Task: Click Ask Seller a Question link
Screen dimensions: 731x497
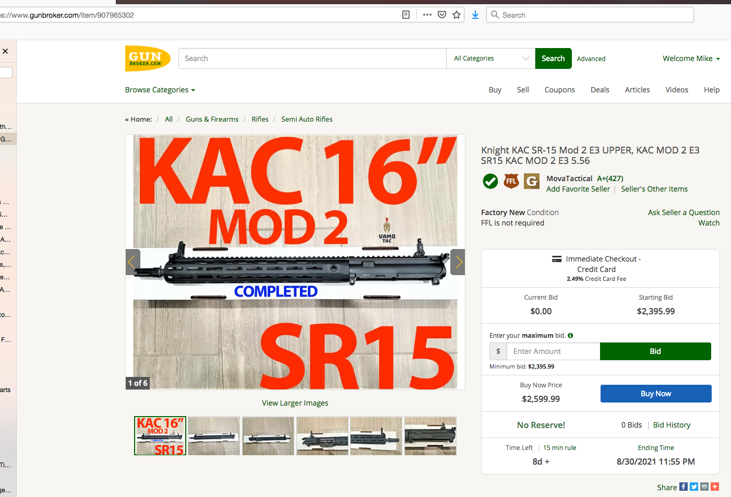Action: (x=684, y=212)
